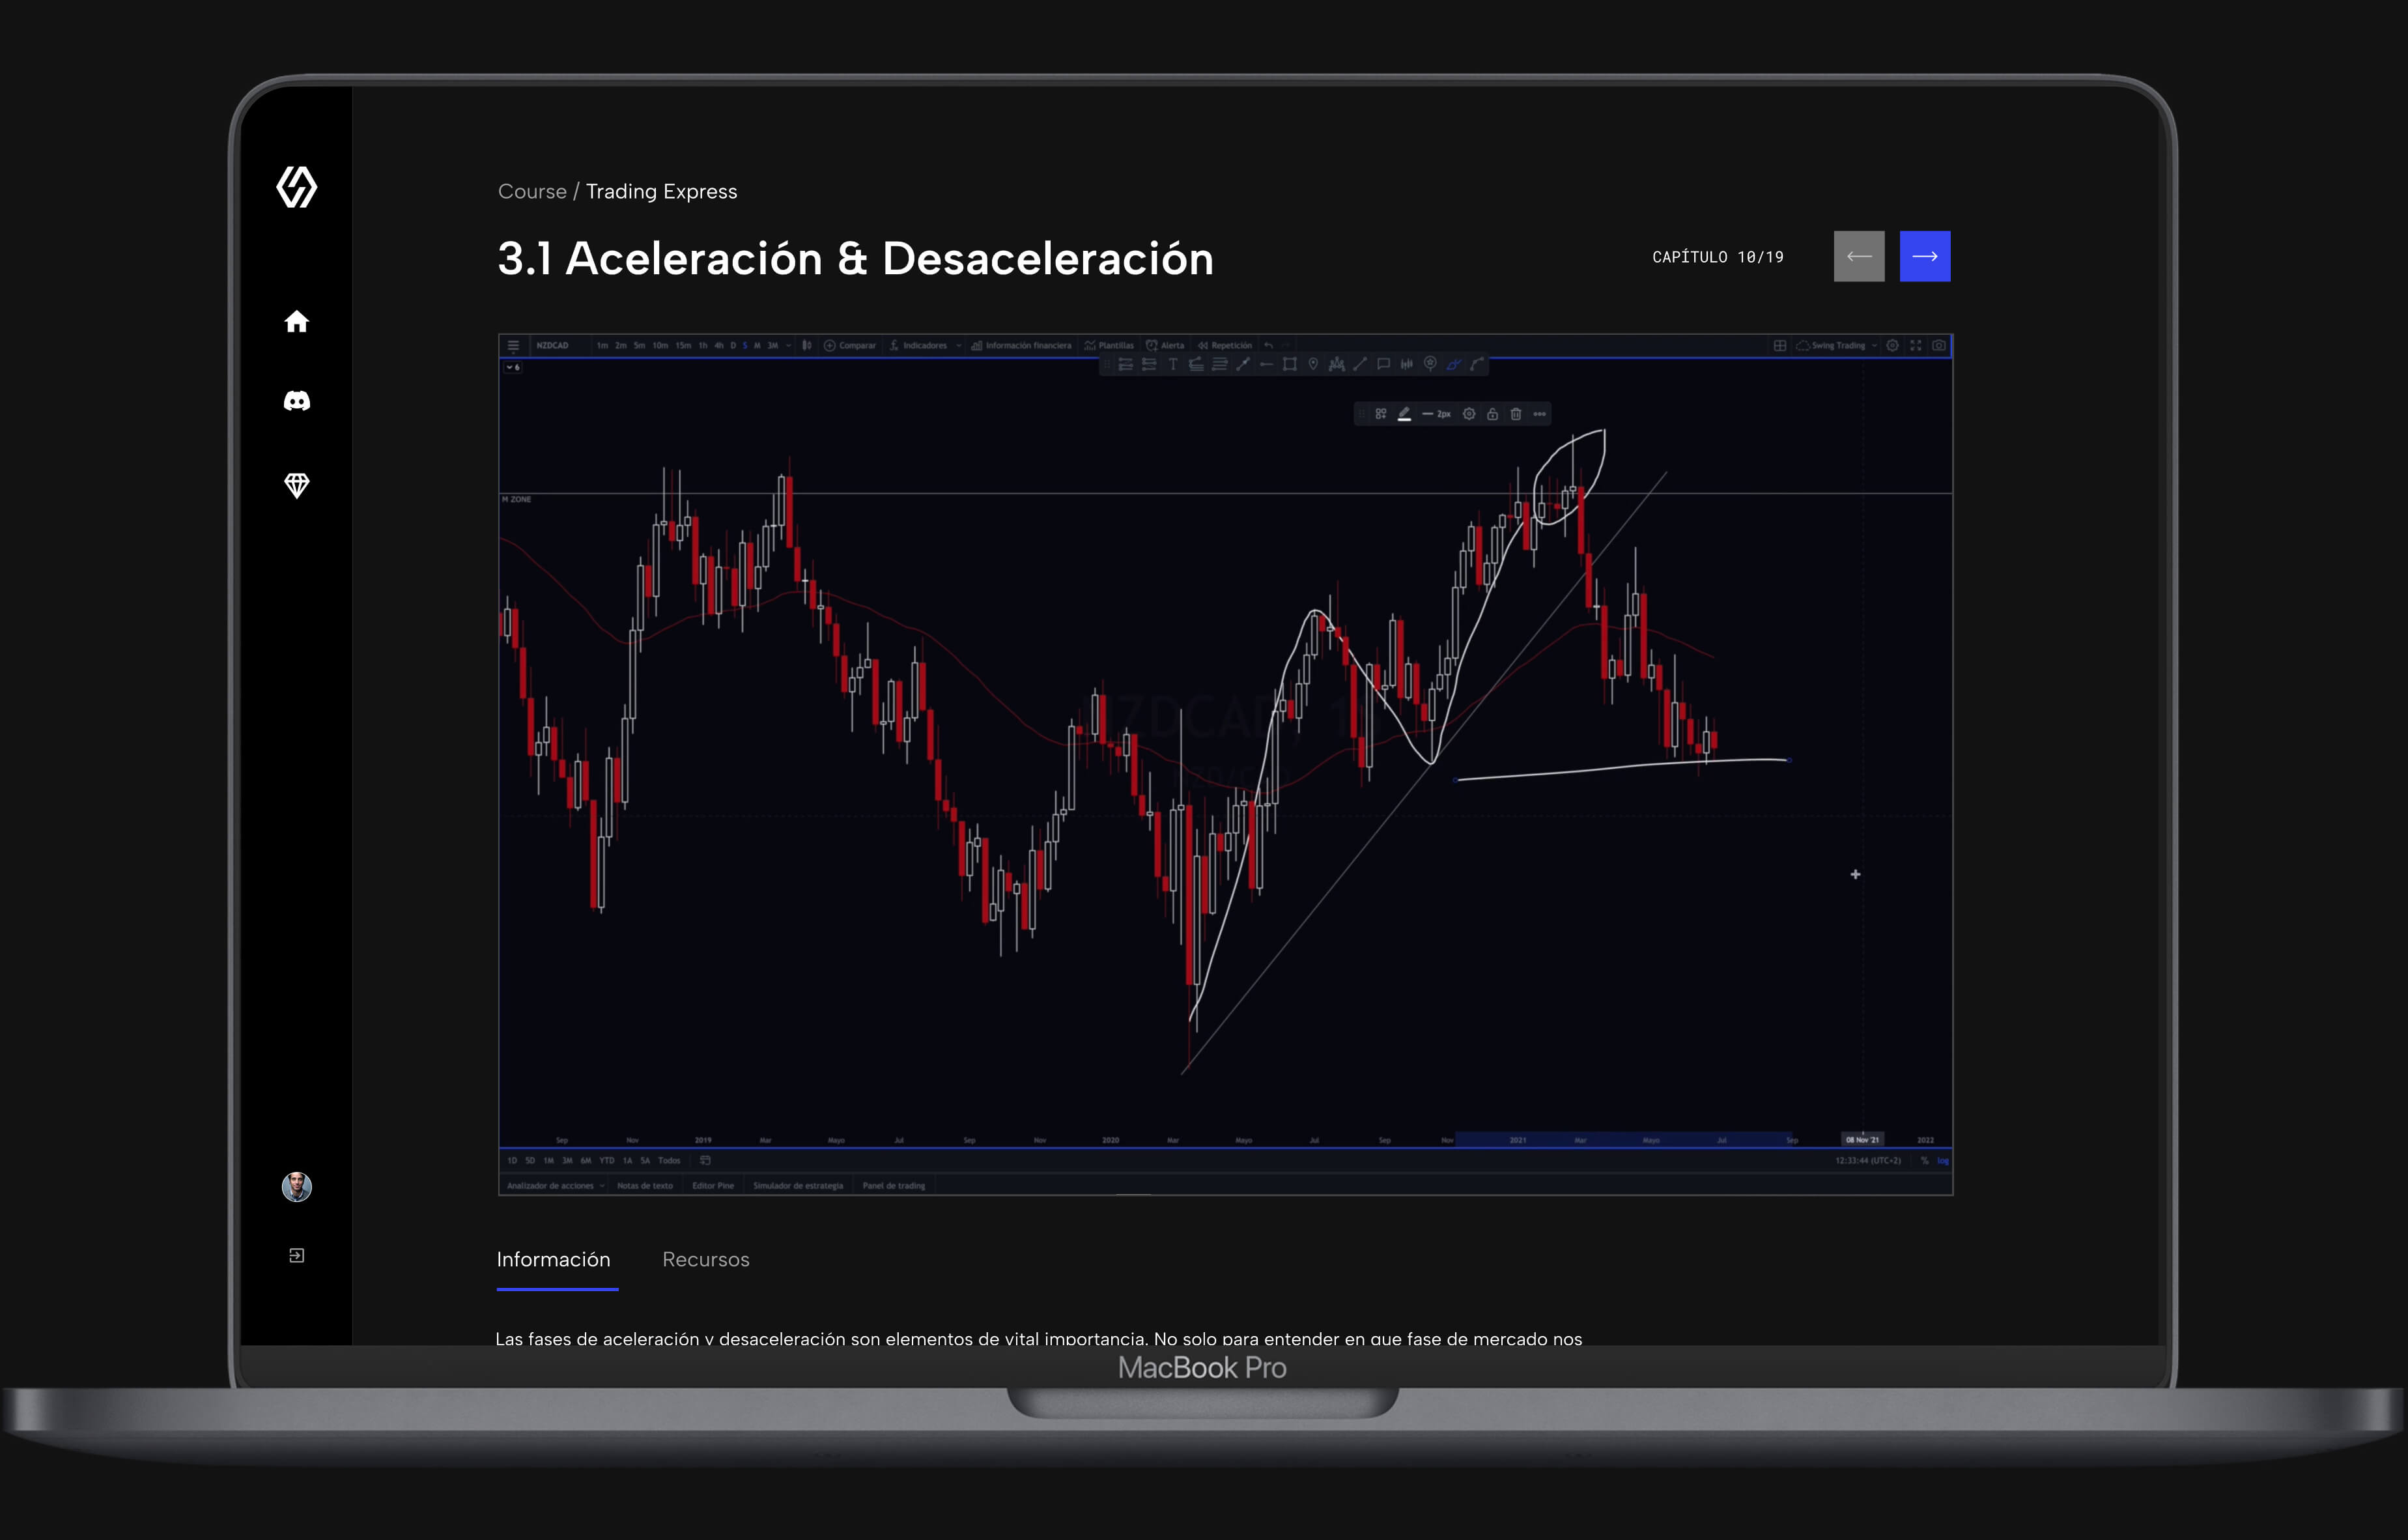Delete the selected drawing
2408x1540 pixels.
tap(1516, 414)
